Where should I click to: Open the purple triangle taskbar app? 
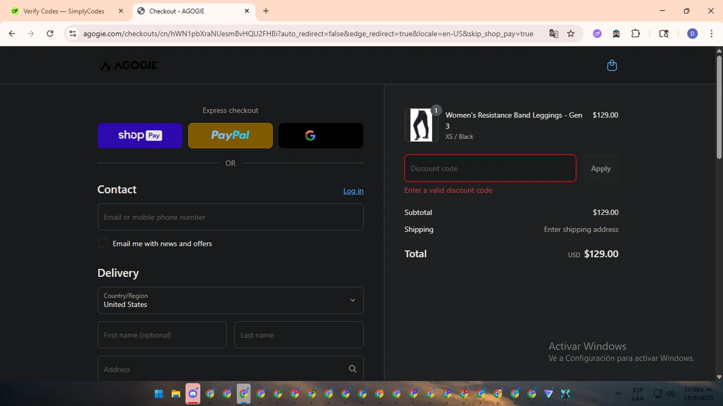549,394
